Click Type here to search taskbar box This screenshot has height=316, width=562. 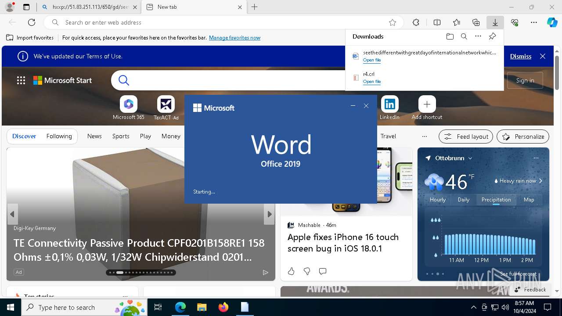point(85,307)
